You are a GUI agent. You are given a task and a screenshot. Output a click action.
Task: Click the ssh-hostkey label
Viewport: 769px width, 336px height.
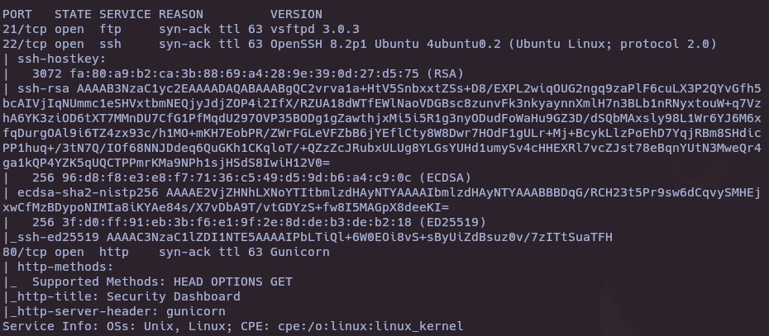coord(62,59)
